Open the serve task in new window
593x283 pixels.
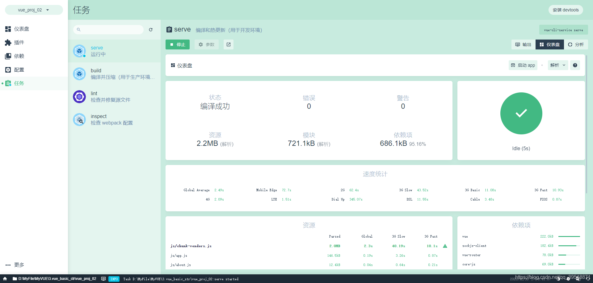228,44
